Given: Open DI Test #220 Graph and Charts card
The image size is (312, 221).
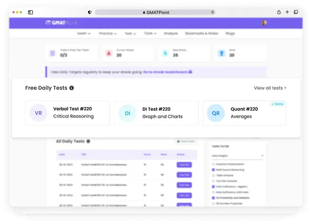Looking at the screenshot, I should pos(156,113).
